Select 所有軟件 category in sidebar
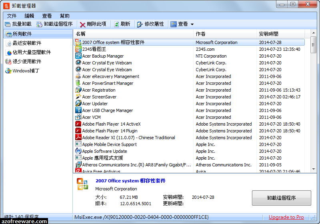This screenshot has width=320, height=224. point(38,34)
